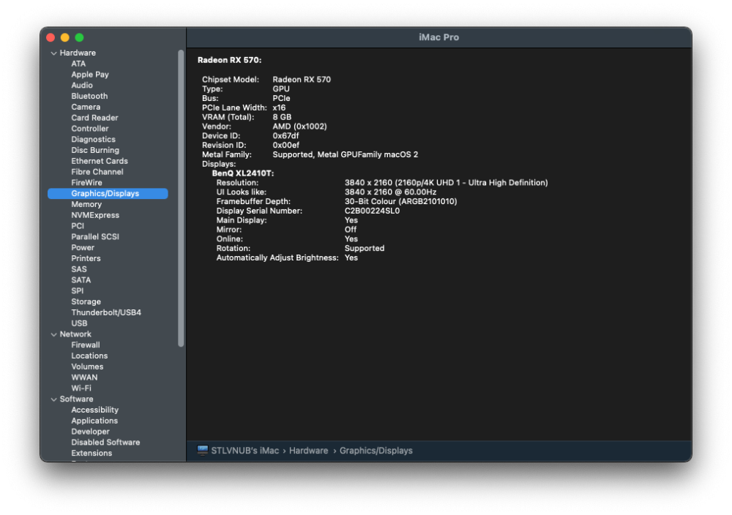Click the VRAM value 8 GB

click(x=282, y=116)
